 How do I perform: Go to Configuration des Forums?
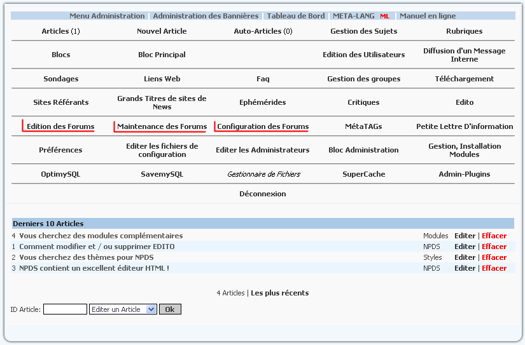coord(263,126)
